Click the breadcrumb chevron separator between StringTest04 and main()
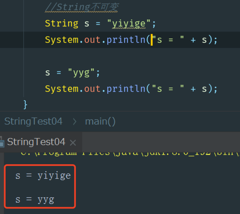 click(75, 122)
